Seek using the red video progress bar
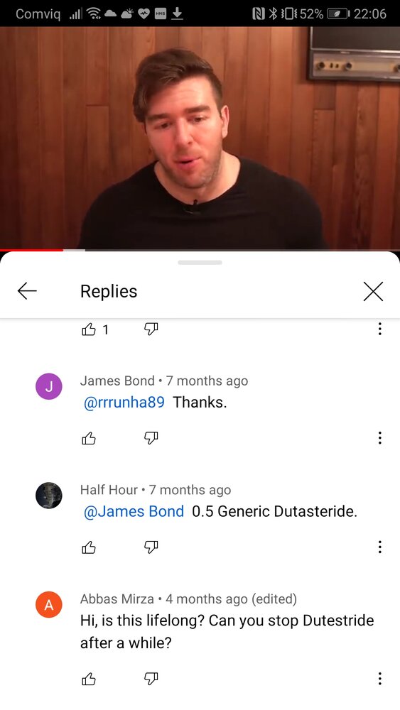This screenshot has height=710, width=400. [x=200, y=250]
